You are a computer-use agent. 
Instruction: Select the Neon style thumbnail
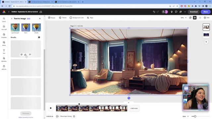(26, 27)
